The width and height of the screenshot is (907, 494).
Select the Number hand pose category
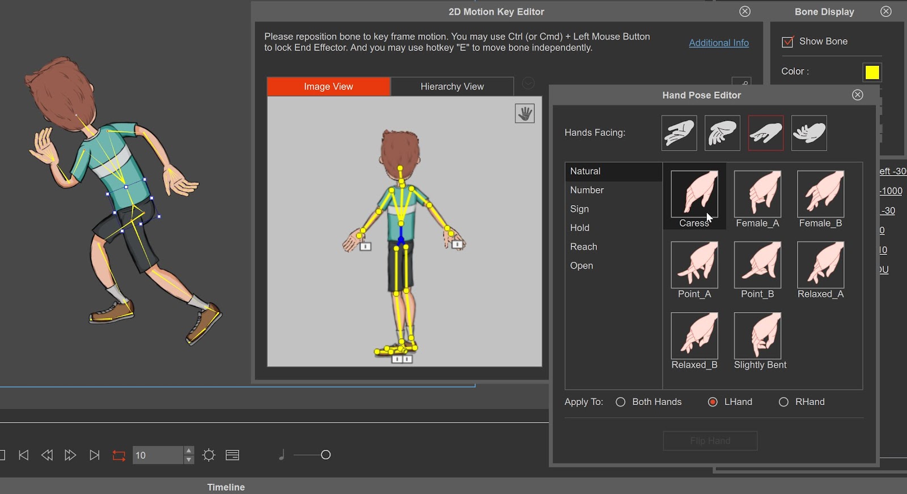tap(587, 190)
